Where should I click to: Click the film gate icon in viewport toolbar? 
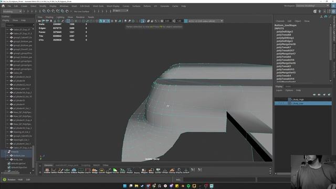pos(72,21)
